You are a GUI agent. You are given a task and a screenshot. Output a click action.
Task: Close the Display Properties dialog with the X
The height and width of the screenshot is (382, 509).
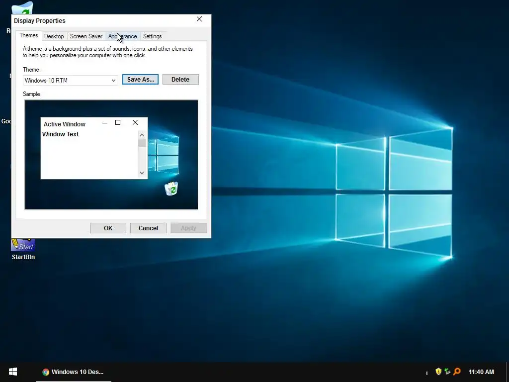point(199,19)
